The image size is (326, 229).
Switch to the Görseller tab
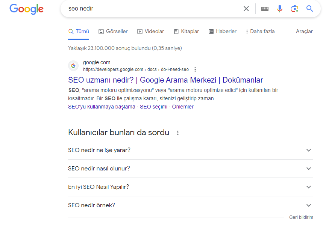(x=113, y=32)
